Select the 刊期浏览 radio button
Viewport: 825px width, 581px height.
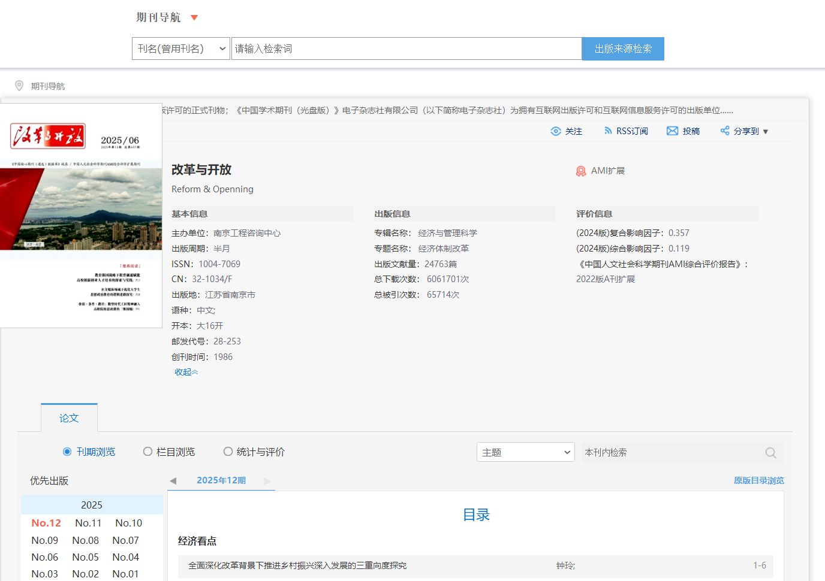click(67, 452)
